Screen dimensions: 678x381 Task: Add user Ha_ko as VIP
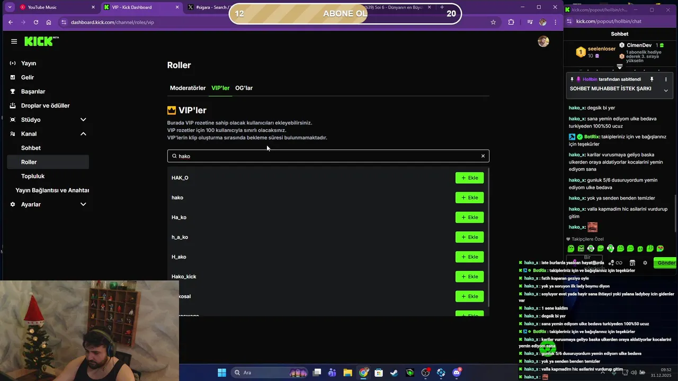click(x=469, y=217)
